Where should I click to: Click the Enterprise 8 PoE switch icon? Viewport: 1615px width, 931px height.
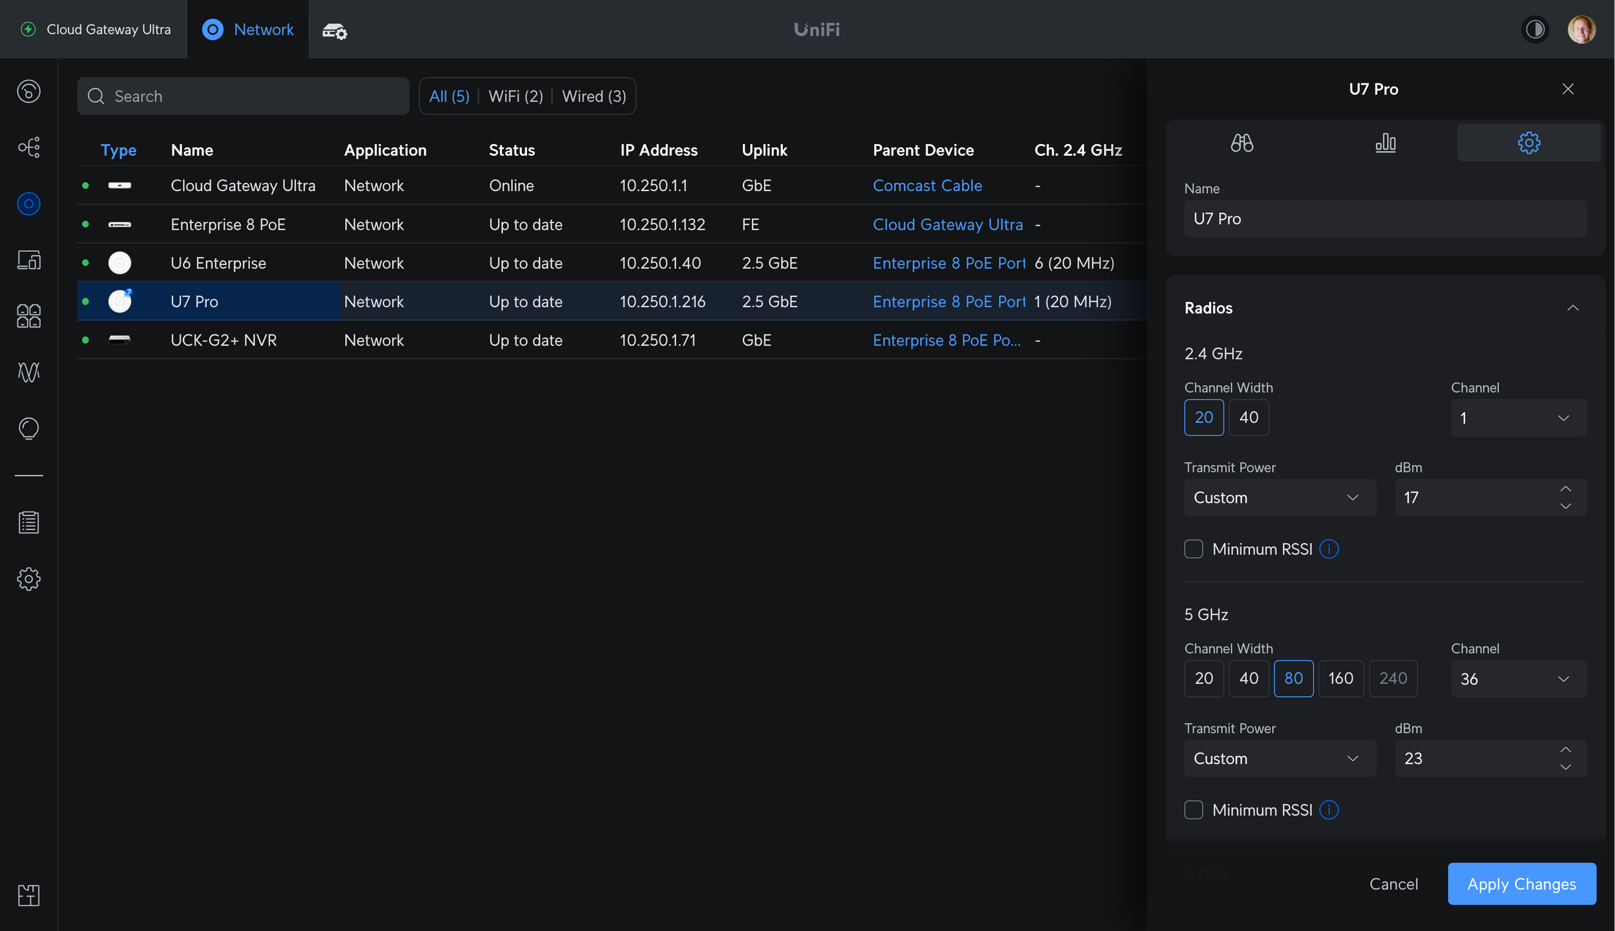(x=120, y=224)
